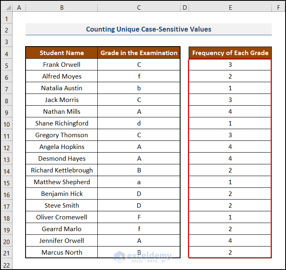Select the cell 'Marcus North'
Viewport: 286px width, 270px height.
(62, 252)
